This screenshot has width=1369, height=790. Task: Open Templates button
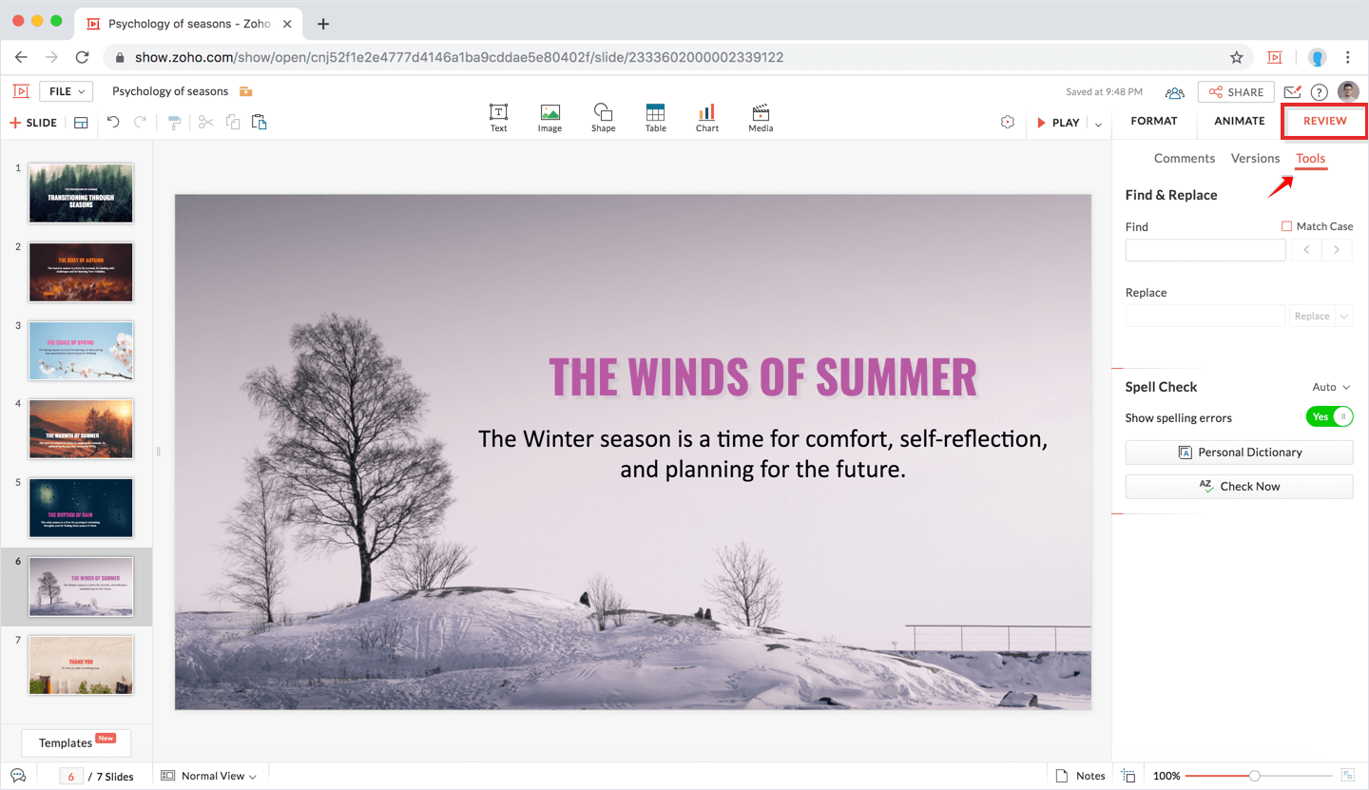point(76,742)
